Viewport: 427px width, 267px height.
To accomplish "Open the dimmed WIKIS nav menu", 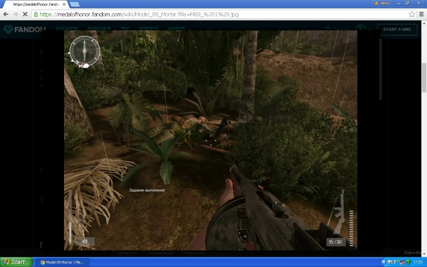I will 176,29.
